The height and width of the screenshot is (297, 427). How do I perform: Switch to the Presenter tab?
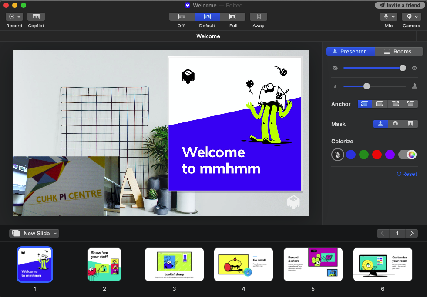tap(350, 51)
